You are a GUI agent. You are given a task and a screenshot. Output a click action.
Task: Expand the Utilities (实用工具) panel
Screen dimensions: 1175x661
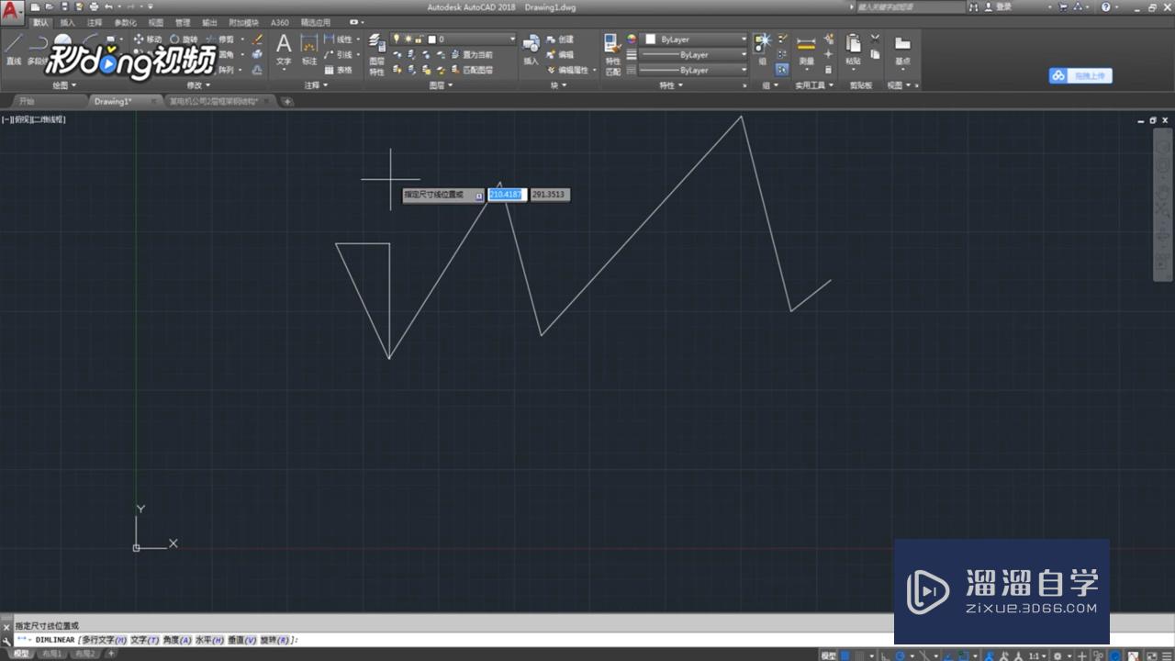click(x=814, y=84)
